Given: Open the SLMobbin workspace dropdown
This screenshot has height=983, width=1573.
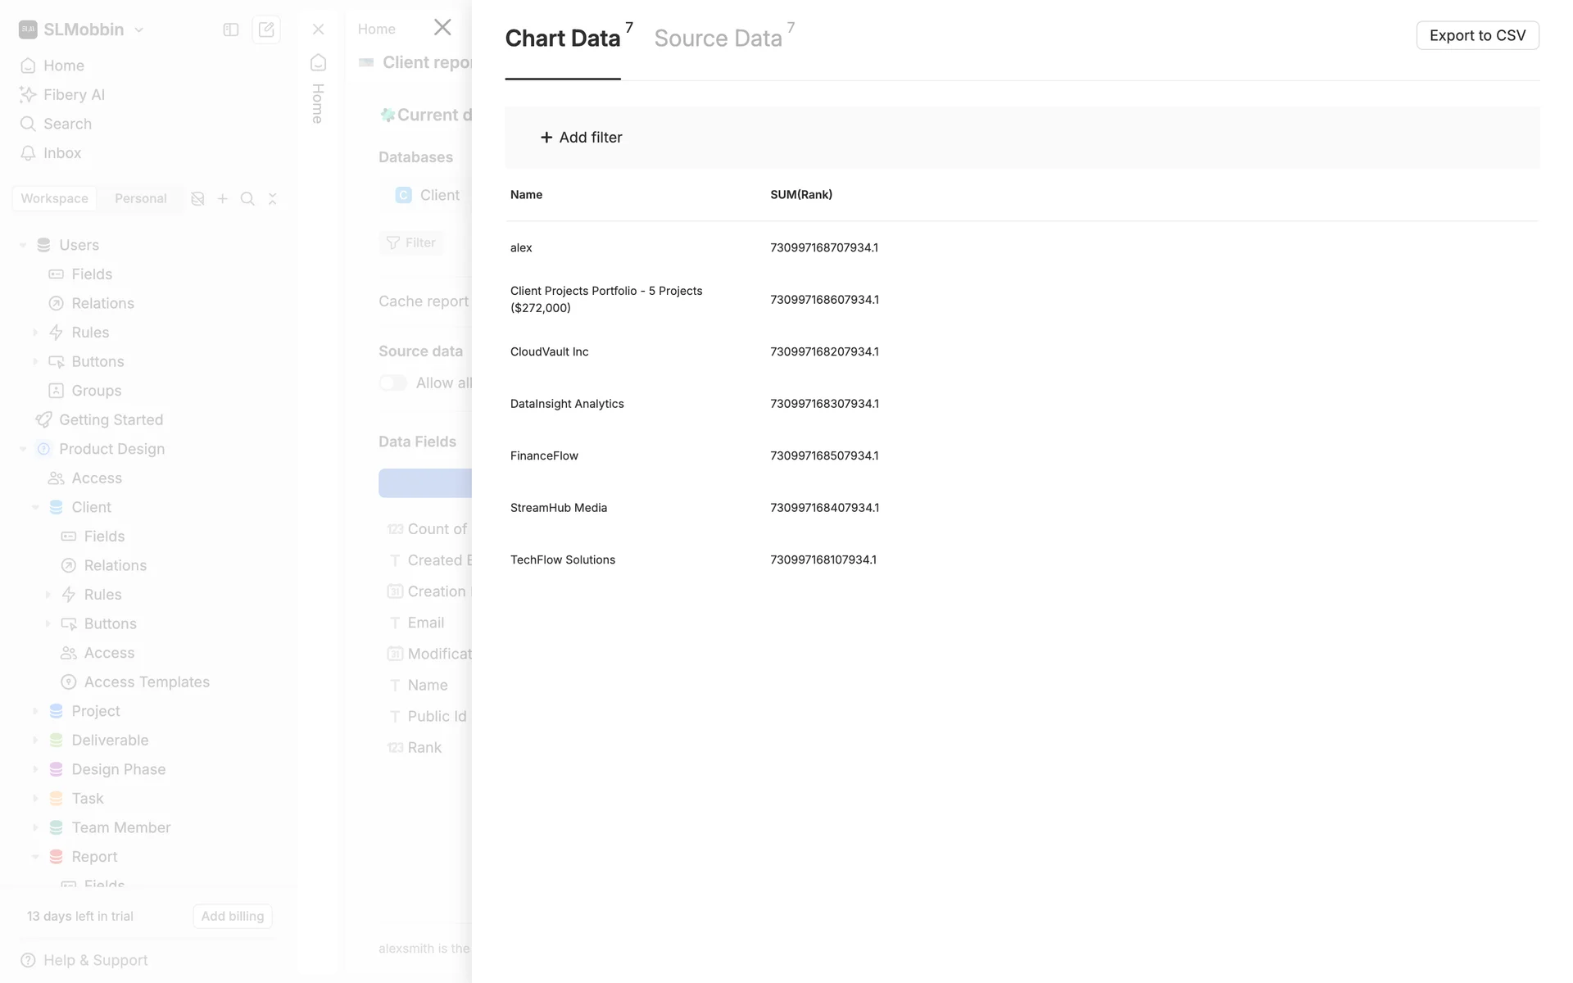Looking at the screenshot, I should [x=138, y=29].
